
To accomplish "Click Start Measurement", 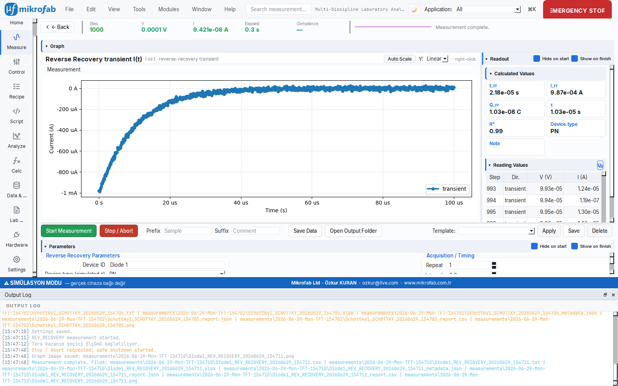I will [69, 231].
